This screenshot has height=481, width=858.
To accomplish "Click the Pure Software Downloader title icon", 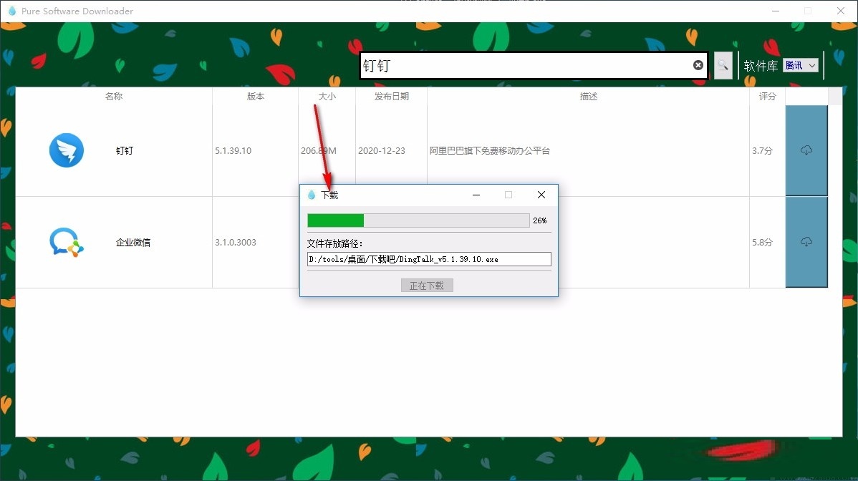I will (x=11, y=11).
